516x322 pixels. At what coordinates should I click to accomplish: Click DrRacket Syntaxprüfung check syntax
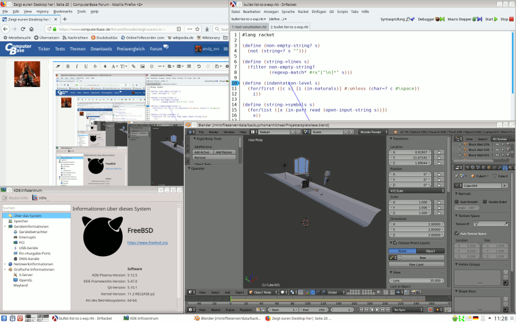397,19
